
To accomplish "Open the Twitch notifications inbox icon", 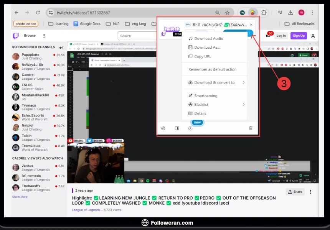I will [x=268, y=36].
